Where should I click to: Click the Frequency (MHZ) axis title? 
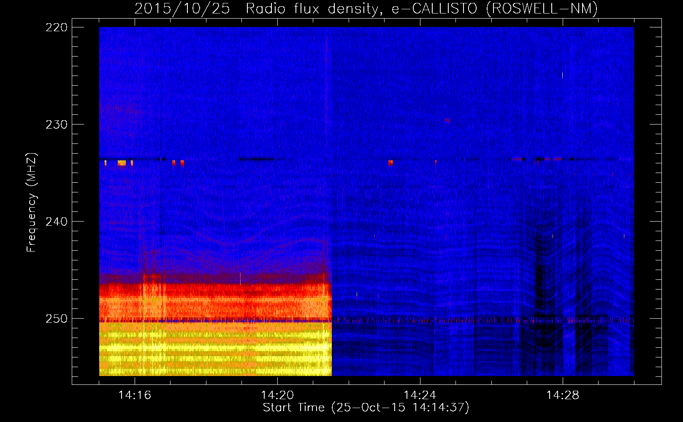pos(32,203)
